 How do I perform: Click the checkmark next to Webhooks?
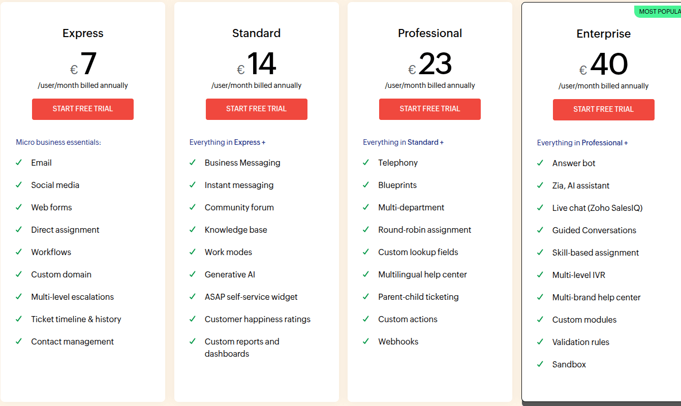coord(366,341)
